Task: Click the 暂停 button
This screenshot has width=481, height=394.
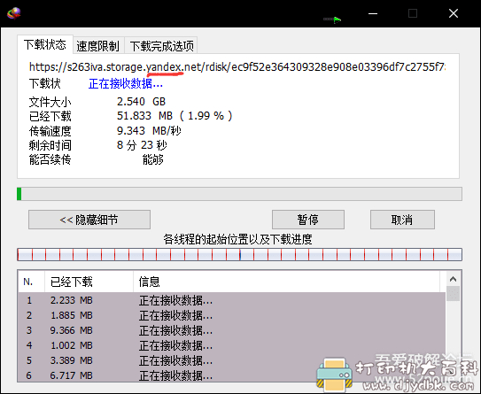Action: [x=308, y=220]
